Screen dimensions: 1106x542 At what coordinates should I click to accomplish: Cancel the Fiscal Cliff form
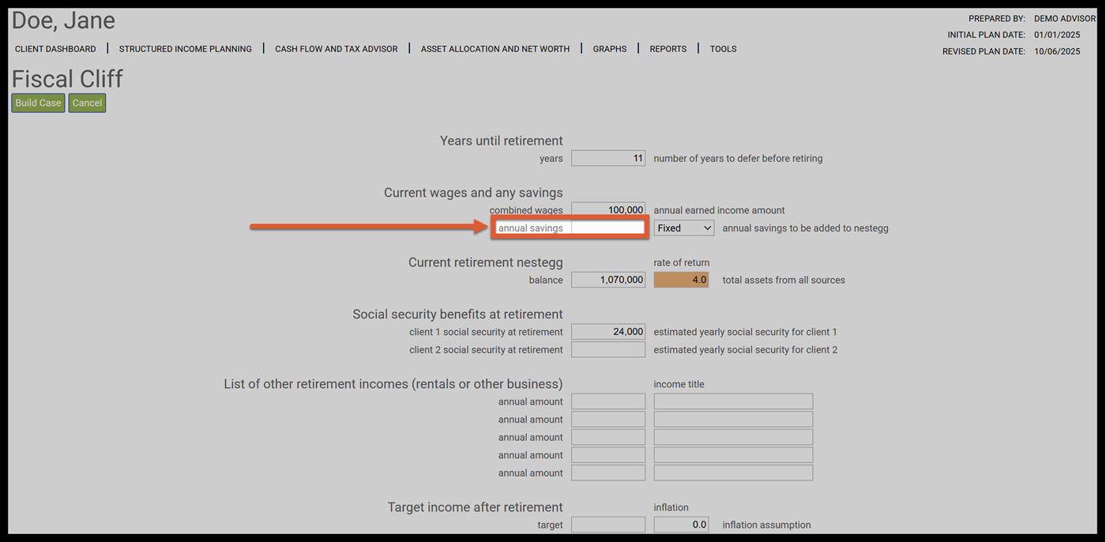pos(87,103)
